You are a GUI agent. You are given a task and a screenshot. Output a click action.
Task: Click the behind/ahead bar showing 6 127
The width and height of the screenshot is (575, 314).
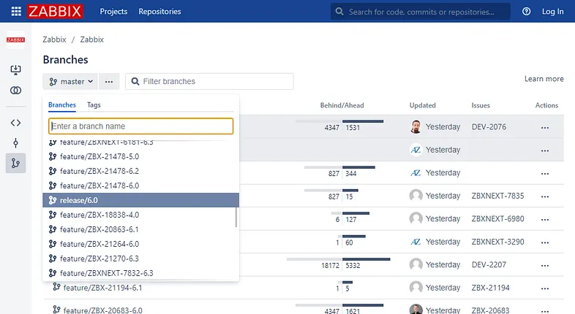tap(350, 218)
